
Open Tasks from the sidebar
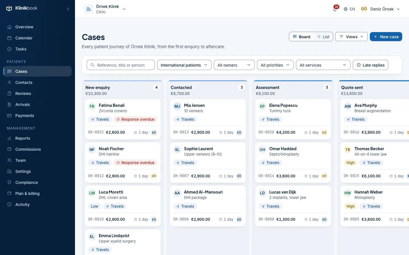pos(37,49)
